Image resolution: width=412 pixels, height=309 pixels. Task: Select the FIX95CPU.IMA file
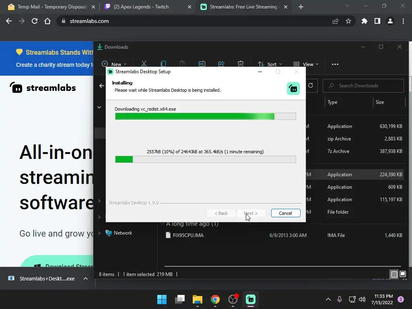(188, 235)
